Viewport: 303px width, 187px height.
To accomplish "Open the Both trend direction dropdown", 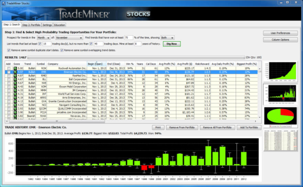I will tap(167, 37).
